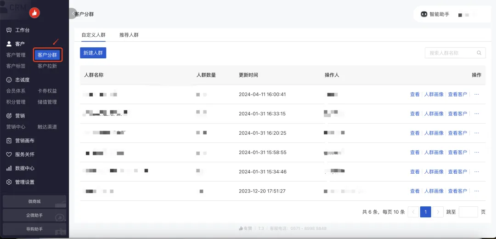Select 客户分群 in the sidebar
Image resolution: width=496 pixels, height=239 pixels.
(x=47, y=55)
